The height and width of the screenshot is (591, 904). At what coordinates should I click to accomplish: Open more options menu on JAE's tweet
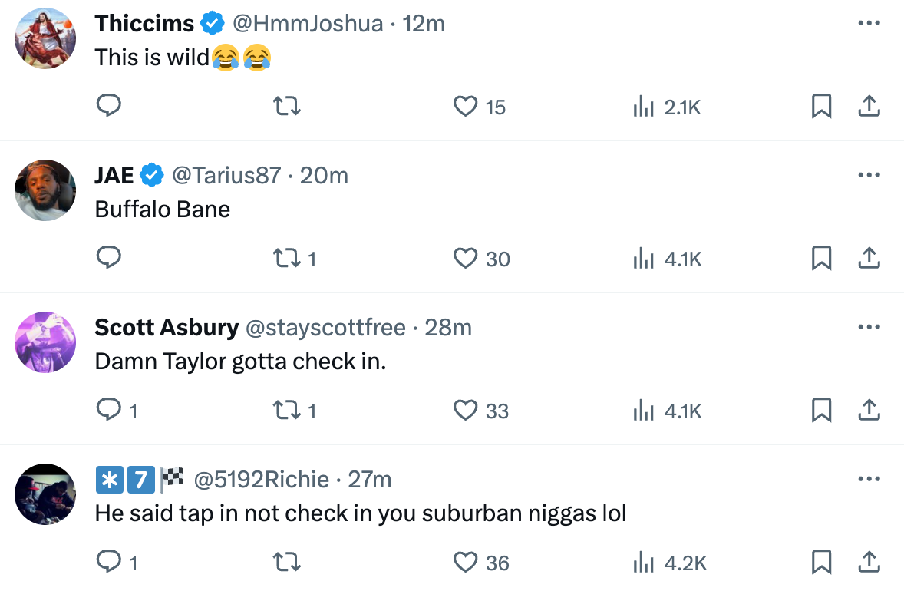tap(869, 176)
